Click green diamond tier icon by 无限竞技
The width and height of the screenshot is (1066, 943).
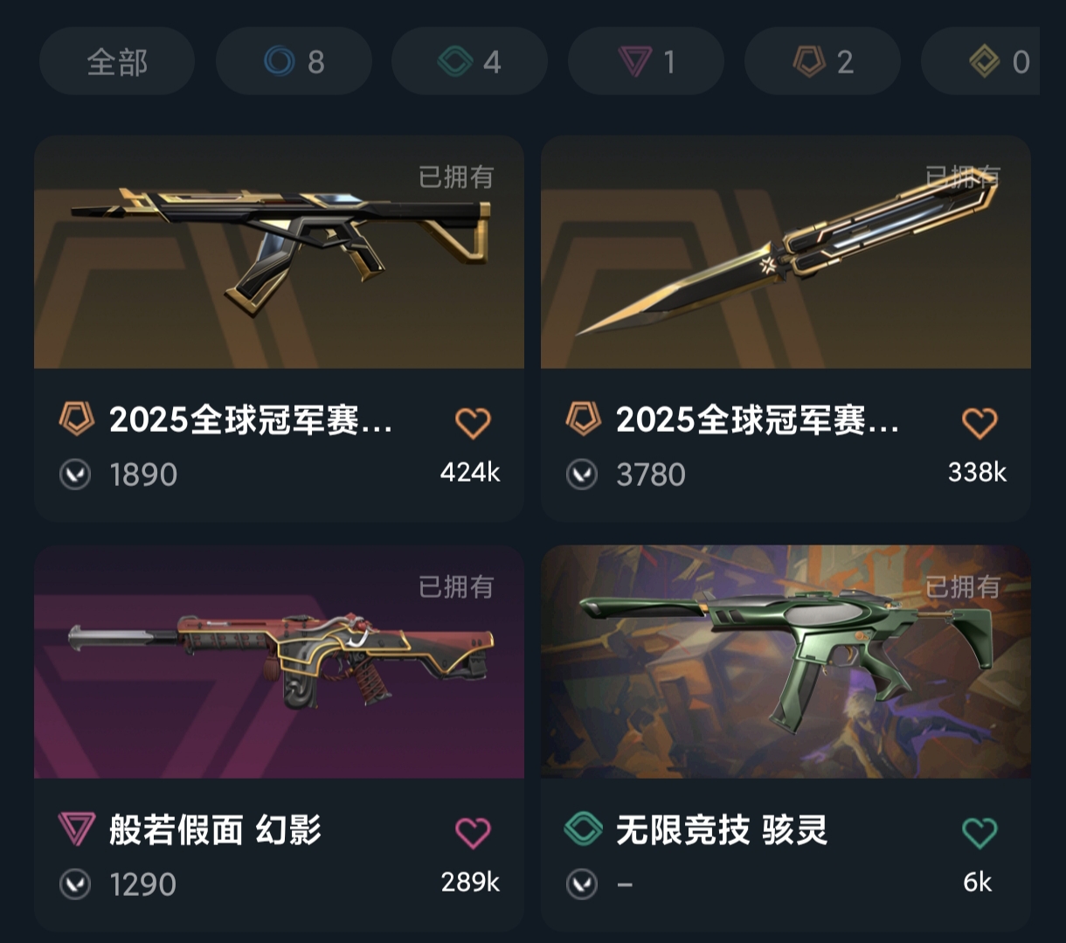click(x=583, y=829)
